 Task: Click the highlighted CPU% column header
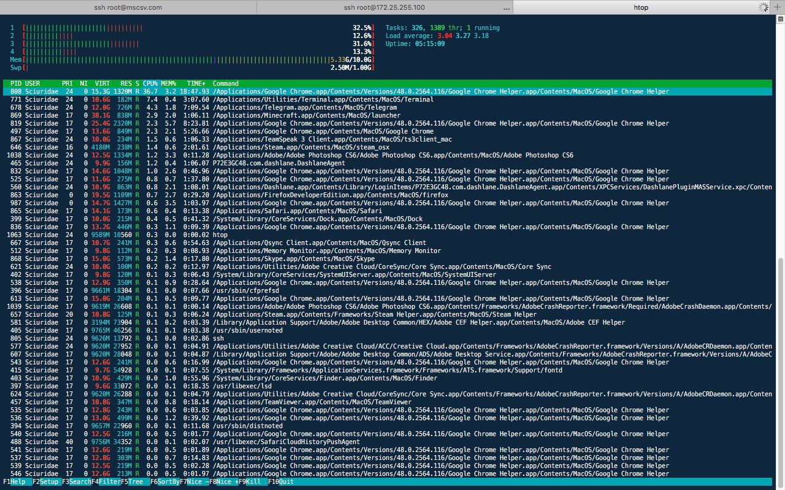(x=150, y=84)
